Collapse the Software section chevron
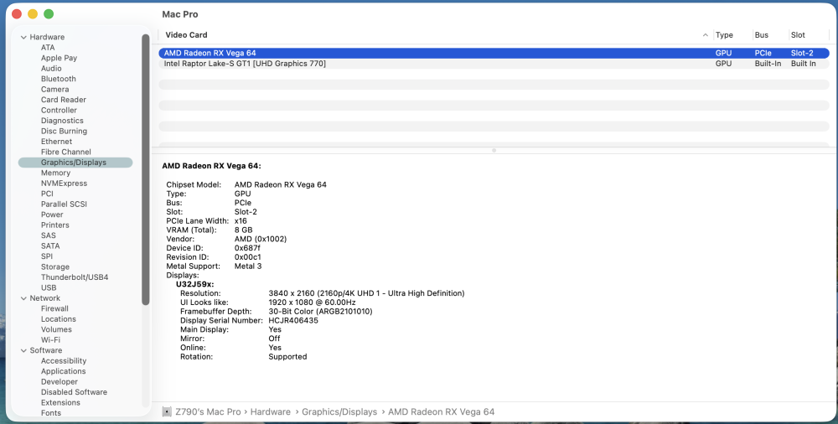 (x=23, y=351)
